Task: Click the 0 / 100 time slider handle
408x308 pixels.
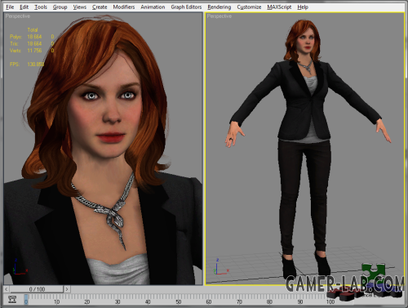Action: click(37, 289)
